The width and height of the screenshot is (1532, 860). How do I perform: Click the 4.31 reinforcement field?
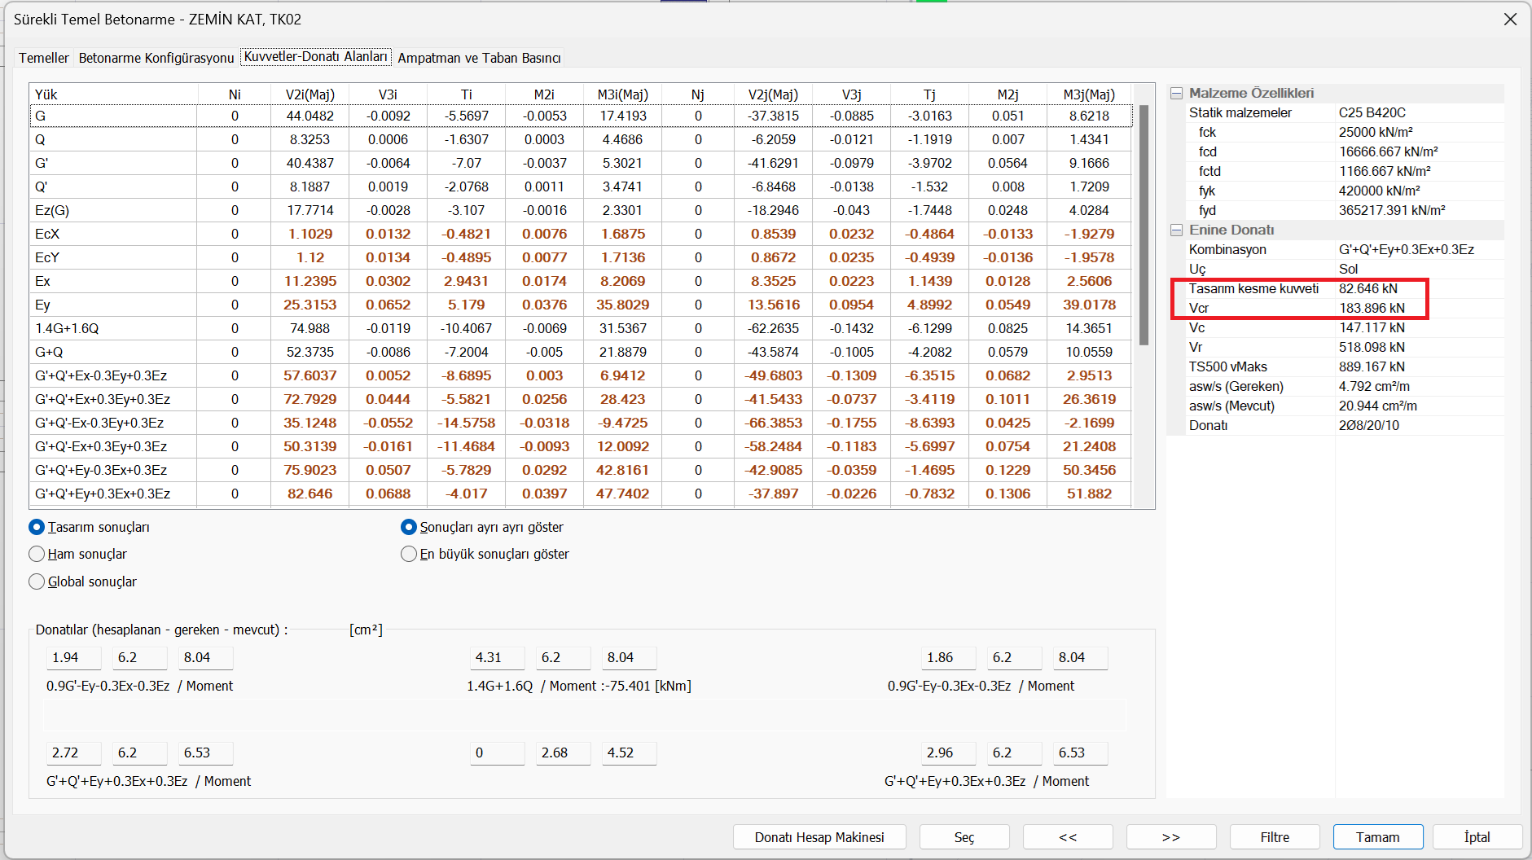pos(498,657)
